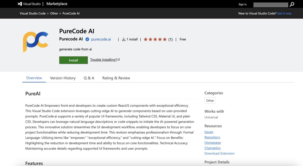Click the Download Extension link
The width and height of the screenshot is (303, 166).
point(219,153)
